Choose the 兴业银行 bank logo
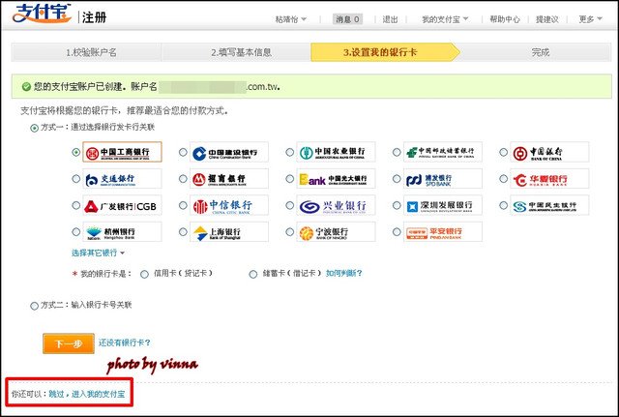The height and width of the screenshot is (417, 619). pyautogui.click(x=336, y=205)
